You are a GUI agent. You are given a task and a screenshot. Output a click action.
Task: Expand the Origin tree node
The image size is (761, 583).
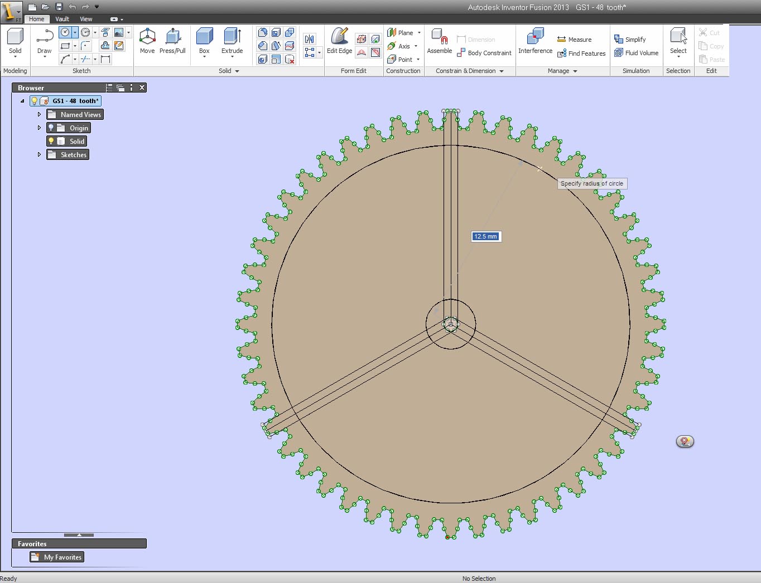[x=39, y=128]
